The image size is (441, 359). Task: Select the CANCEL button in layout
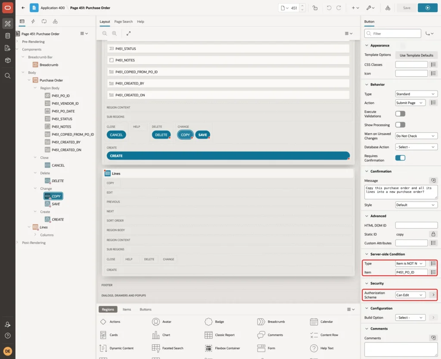116,135
